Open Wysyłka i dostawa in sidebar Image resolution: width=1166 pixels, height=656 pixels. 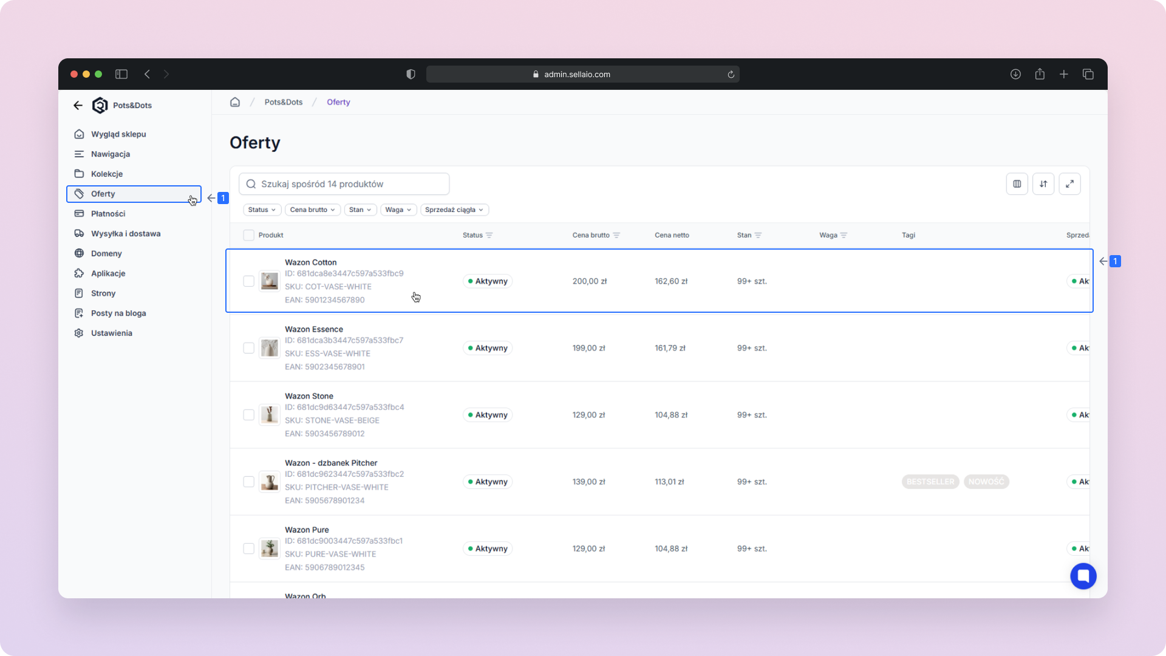(x=134, y=234)
